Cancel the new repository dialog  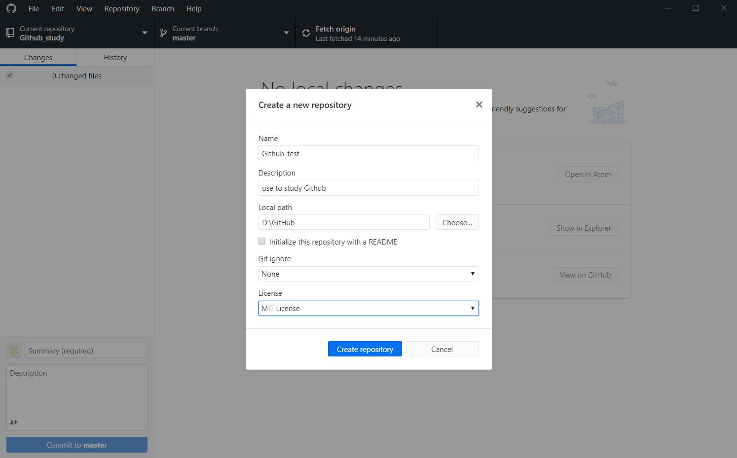tap(442, 349)
